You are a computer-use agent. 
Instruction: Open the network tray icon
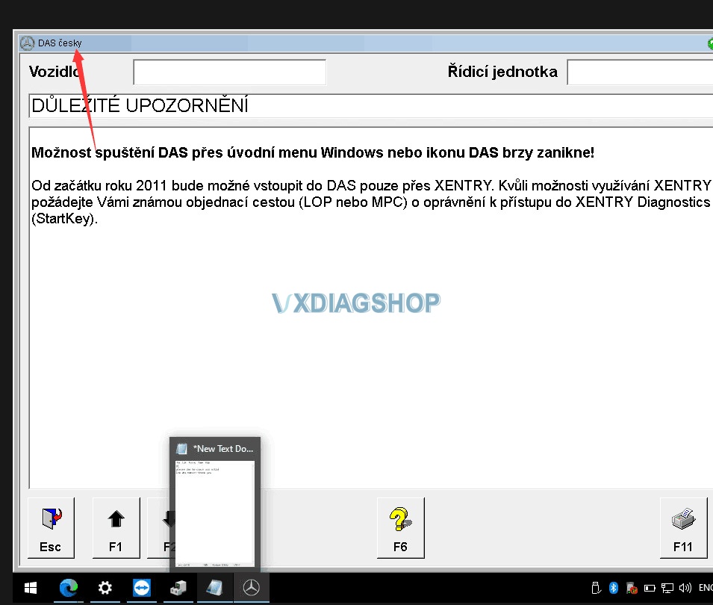tap(667, 588)
